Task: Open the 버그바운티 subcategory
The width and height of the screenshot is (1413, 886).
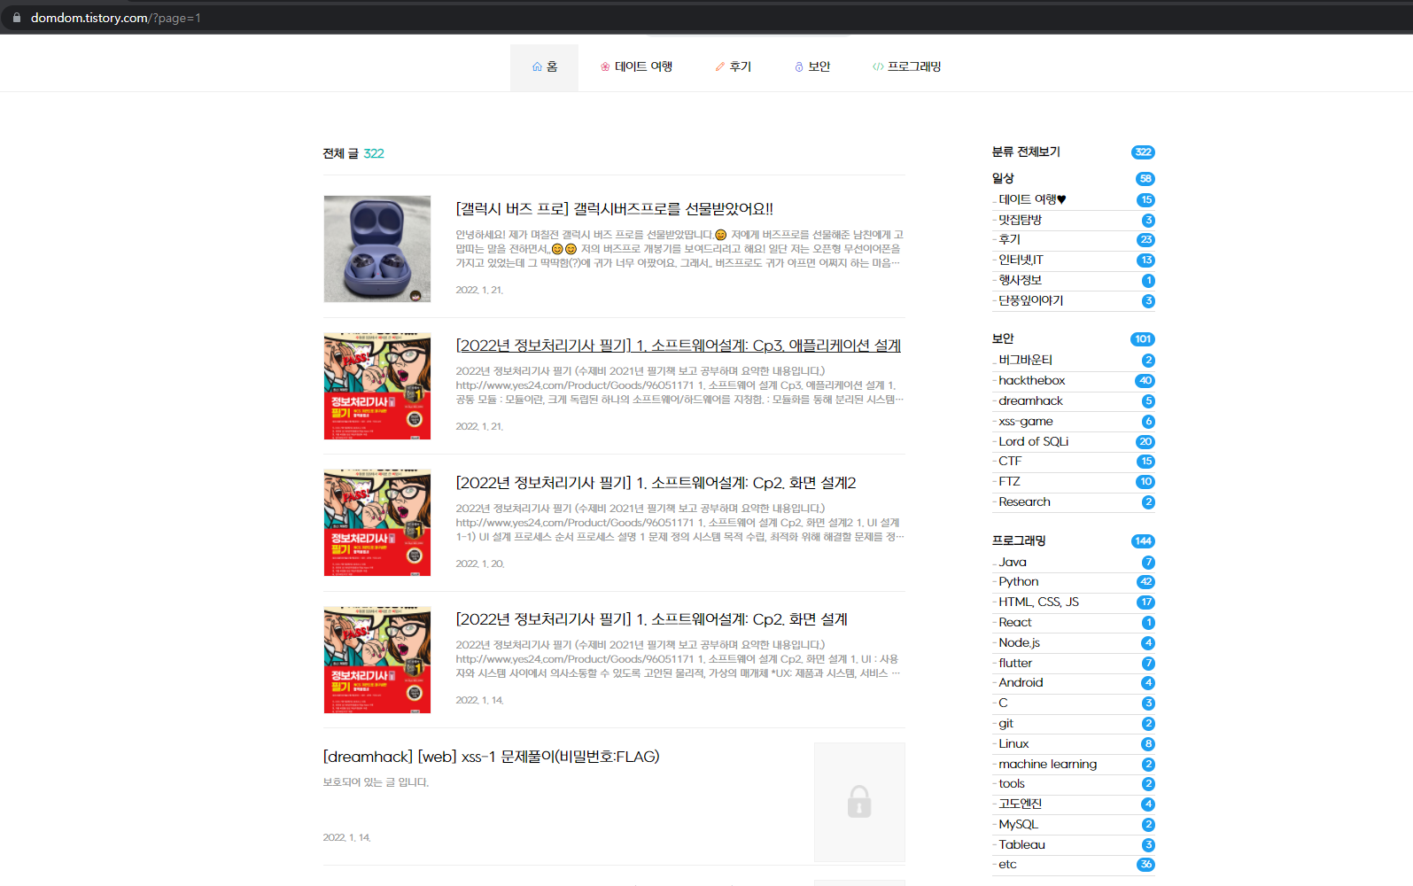Action: coord(1026,361)
